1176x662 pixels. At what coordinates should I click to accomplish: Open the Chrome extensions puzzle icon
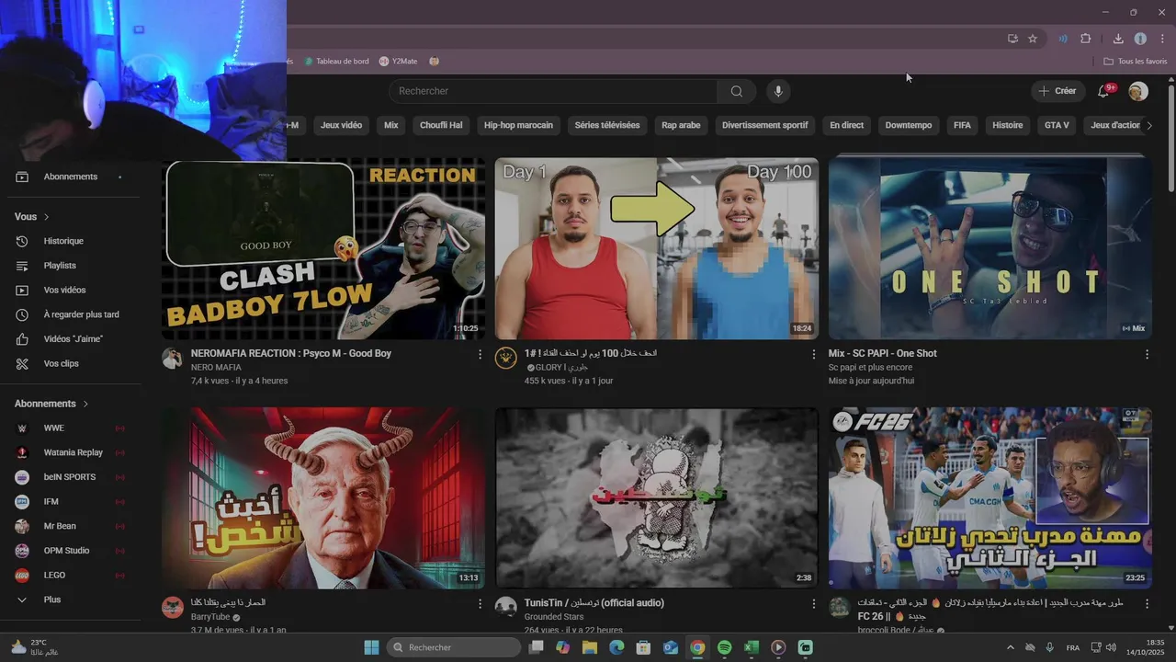coord(1086,39)
